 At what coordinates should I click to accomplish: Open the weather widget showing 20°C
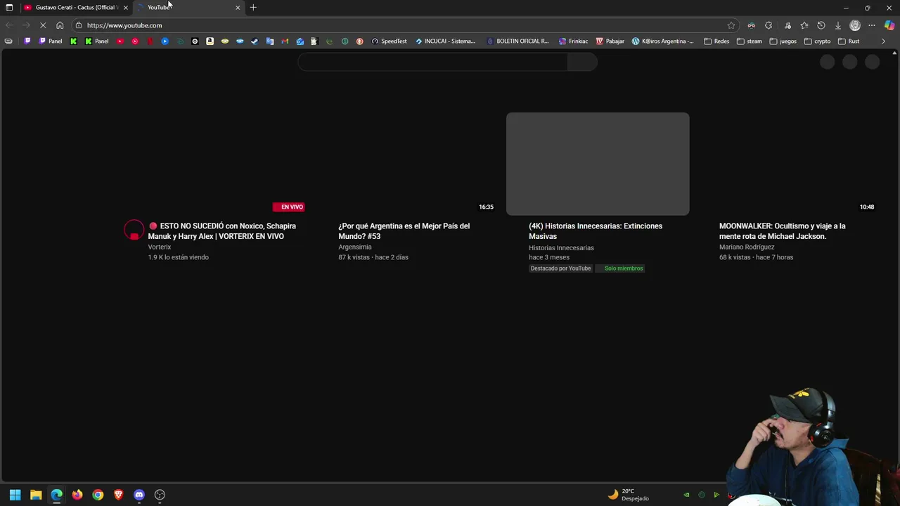pyautogui.click(x=629, y=495)
